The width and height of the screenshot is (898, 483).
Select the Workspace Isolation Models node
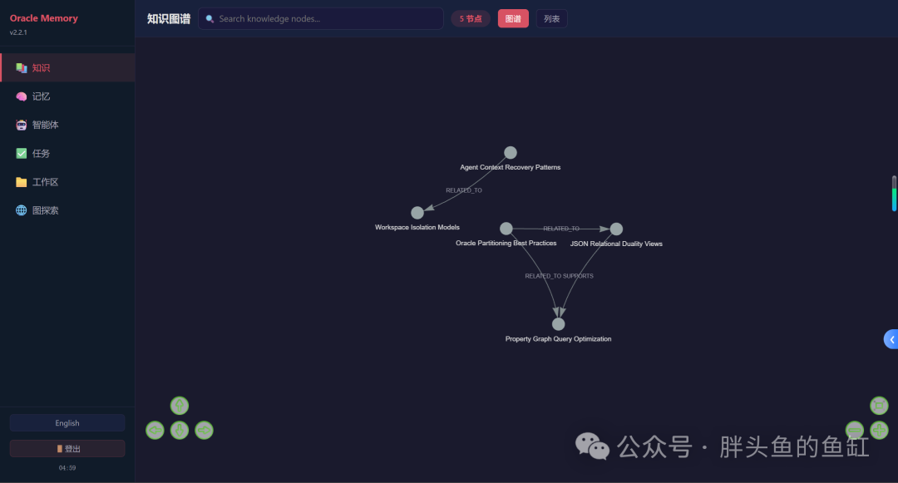click(417, 213)
